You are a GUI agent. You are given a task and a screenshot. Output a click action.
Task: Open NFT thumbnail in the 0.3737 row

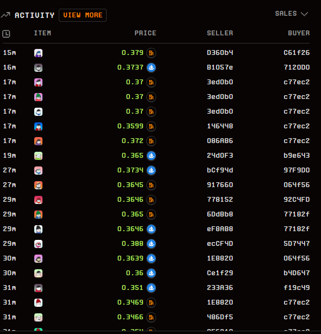(x=38, y=67)
